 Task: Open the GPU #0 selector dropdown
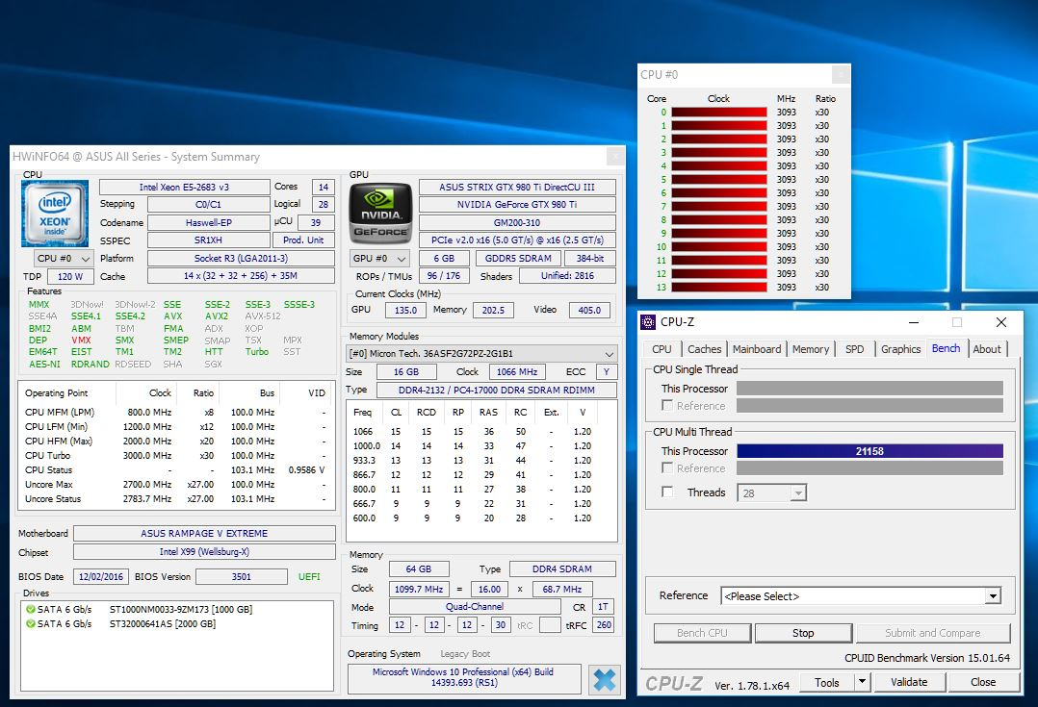tap(379, 259)
